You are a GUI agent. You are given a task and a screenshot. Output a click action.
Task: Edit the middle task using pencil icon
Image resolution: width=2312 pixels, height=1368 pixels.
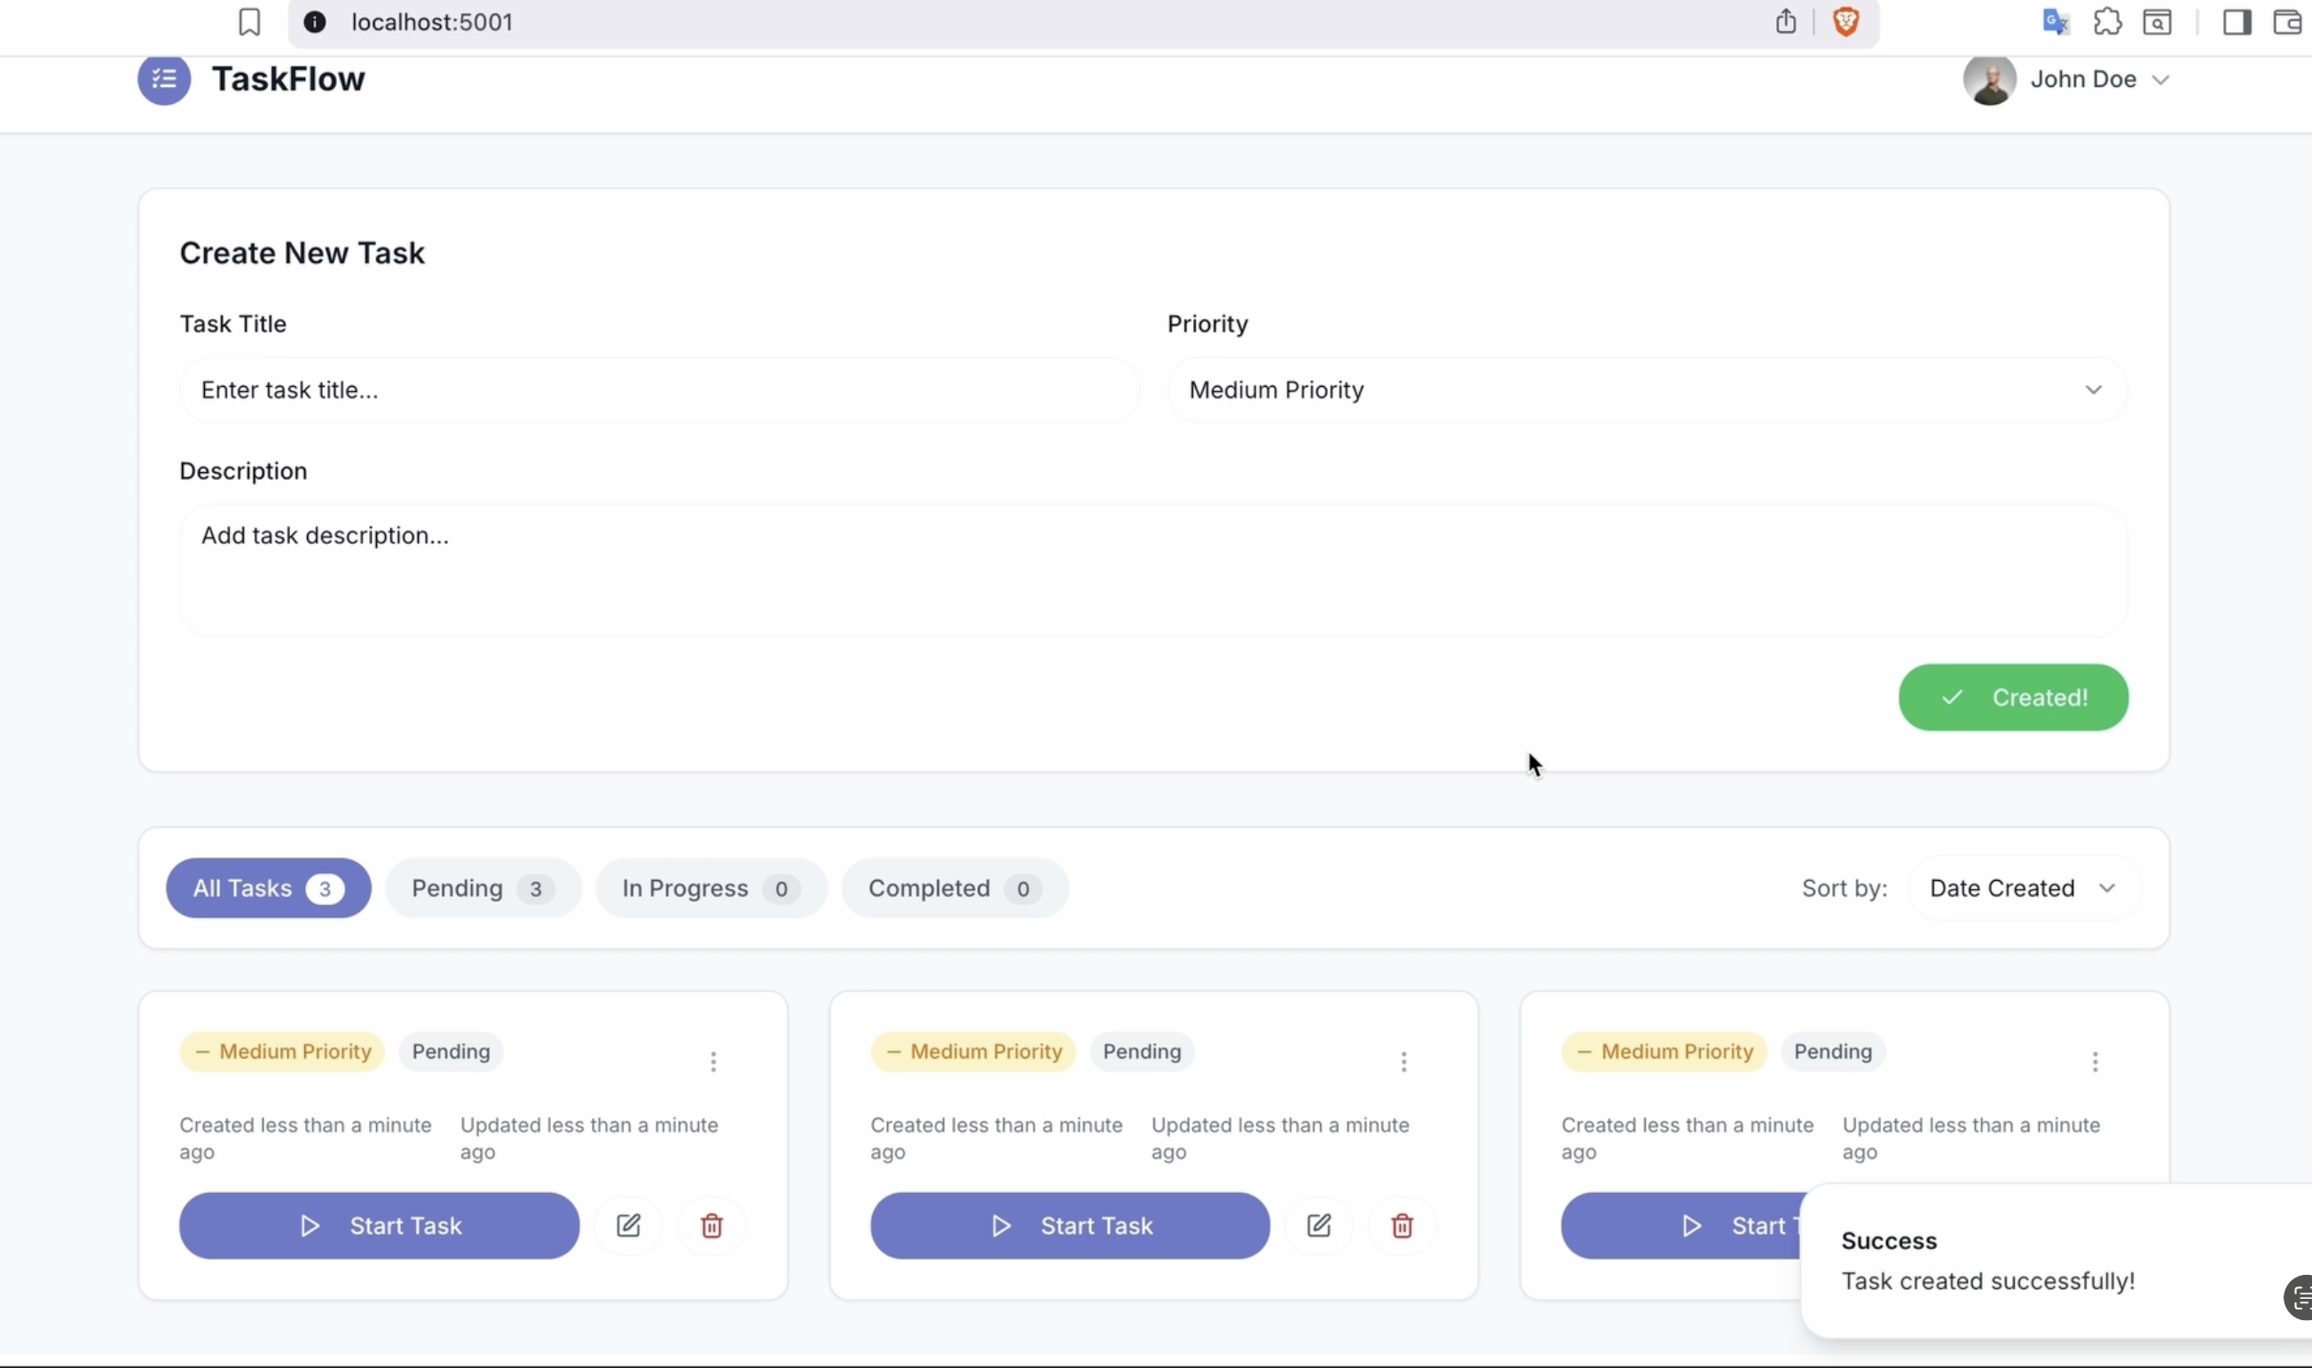(1319, 1225)
